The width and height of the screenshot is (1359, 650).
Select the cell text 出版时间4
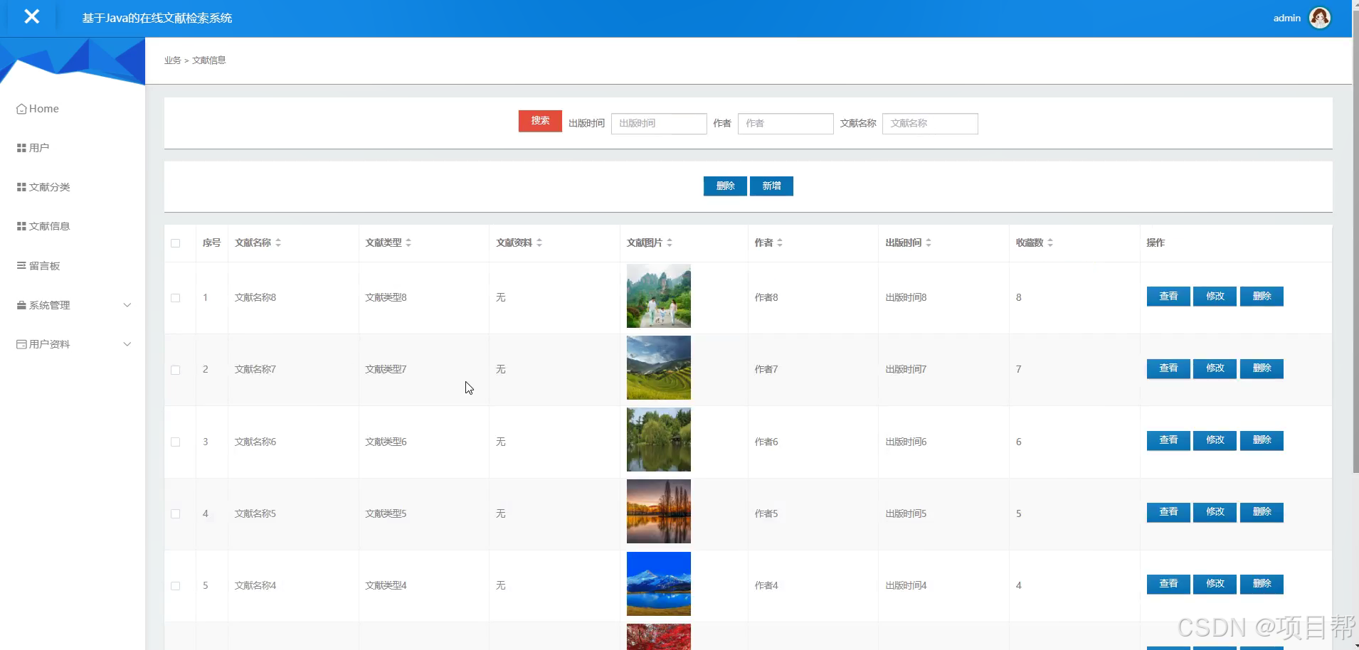906,585
